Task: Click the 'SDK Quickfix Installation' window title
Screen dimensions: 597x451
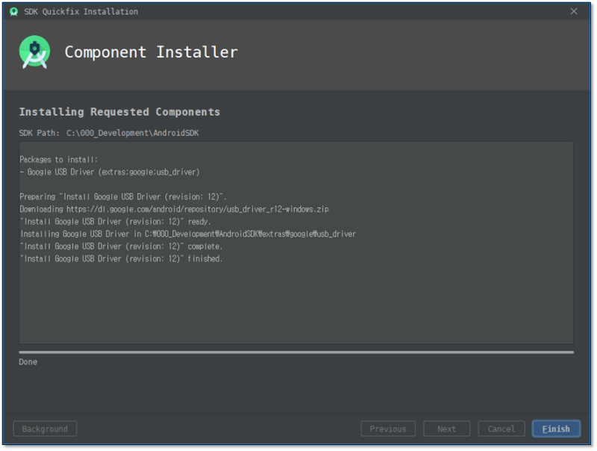Action: [x=81, y=12]
